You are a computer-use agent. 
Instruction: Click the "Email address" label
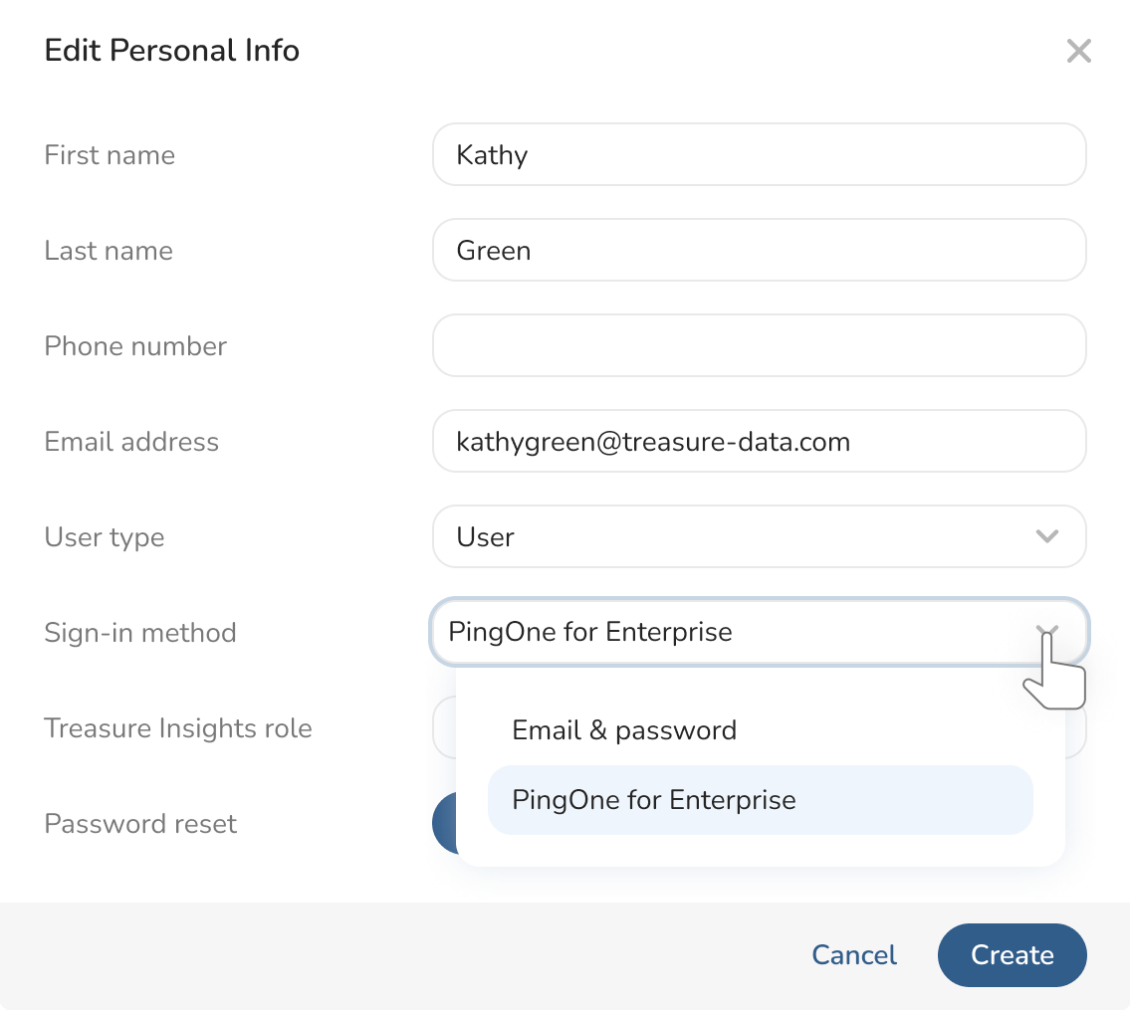pyautogui.click(x=131, y=442)
